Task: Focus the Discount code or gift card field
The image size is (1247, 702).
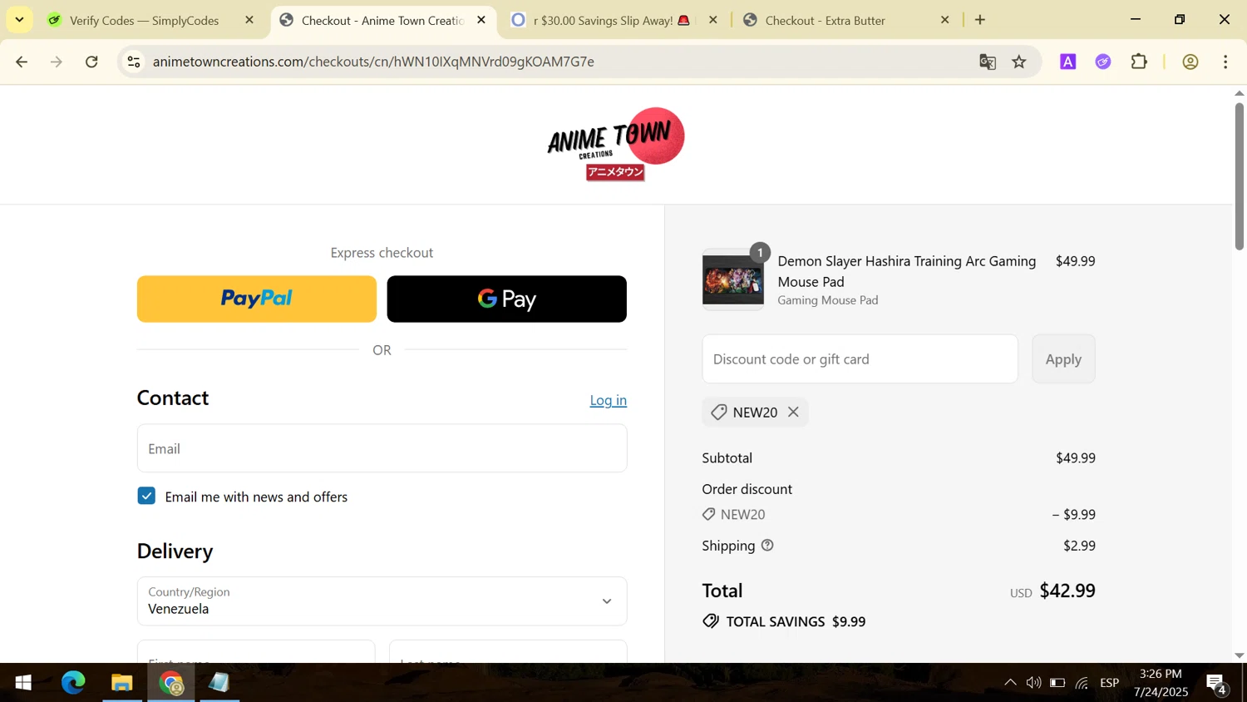Action: [860, 359]
